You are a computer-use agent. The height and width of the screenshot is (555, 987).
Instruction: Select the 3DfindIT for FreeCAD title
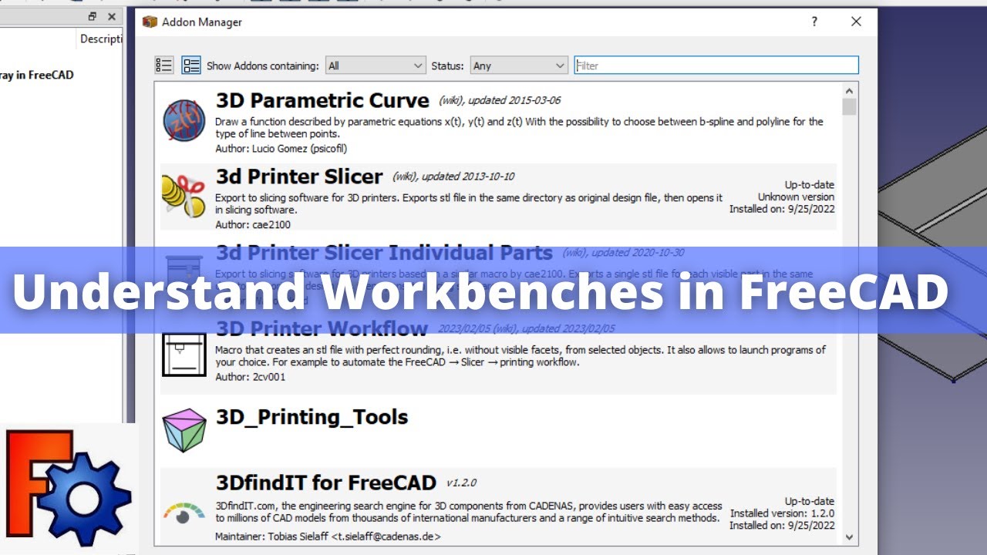(326, 483)
